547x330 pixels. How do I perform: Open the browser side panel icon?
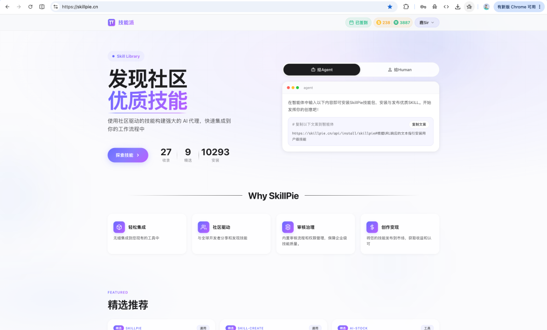[x=42, y=7]
